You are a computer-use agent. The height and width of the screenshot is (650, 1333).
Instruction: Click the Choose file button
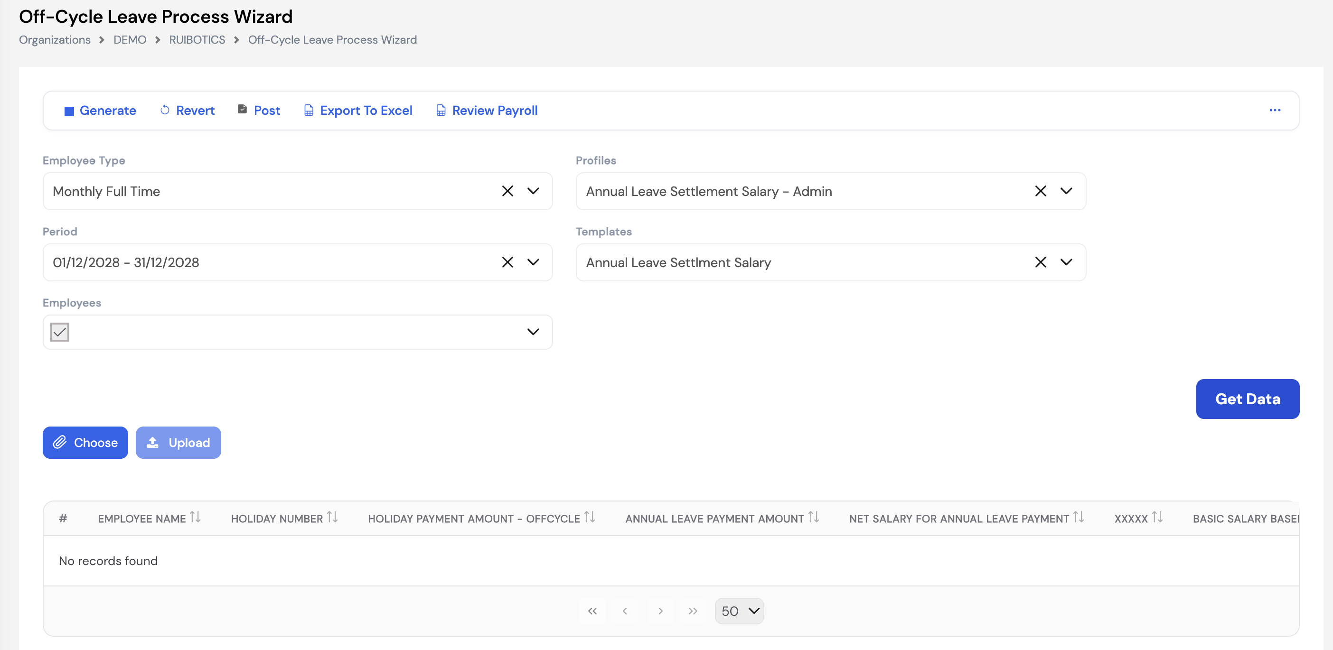[85, 443]
